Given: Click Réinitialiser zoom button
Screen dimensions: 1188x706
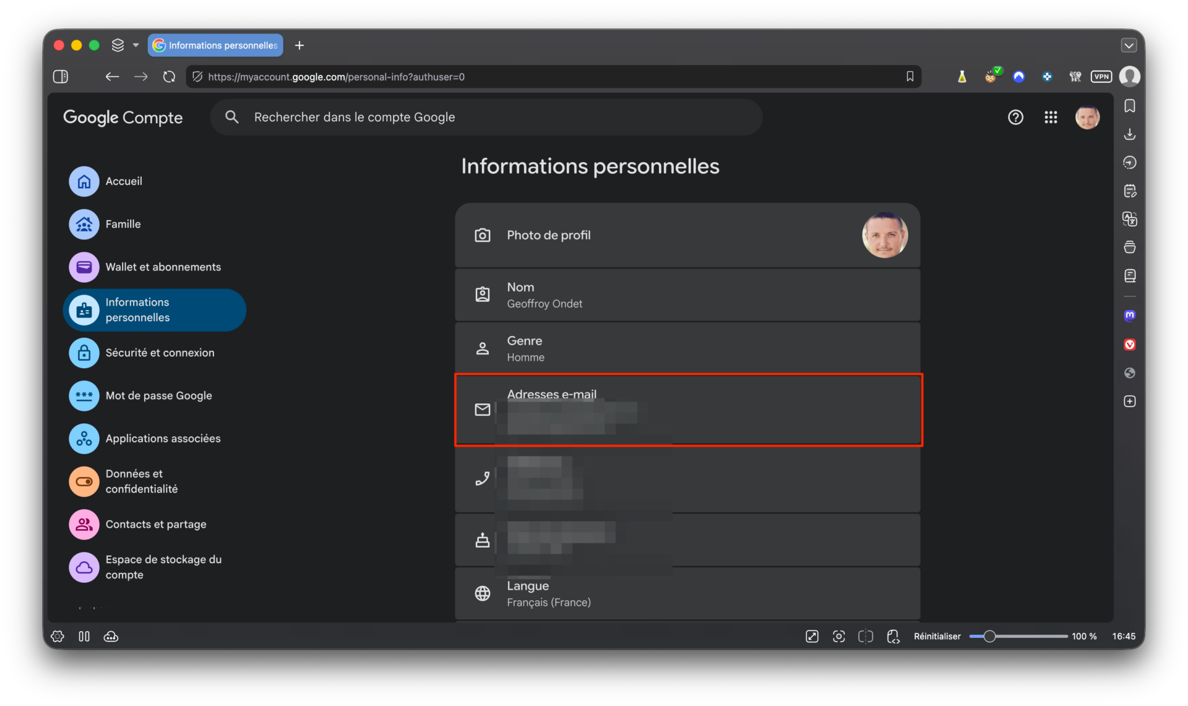Looking at the screenshot, I should pyautogui.click(x=937, y=636).
